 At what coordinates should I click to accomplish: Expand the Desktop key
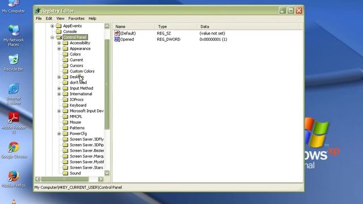pyautogui.click(x=59, y=77)
